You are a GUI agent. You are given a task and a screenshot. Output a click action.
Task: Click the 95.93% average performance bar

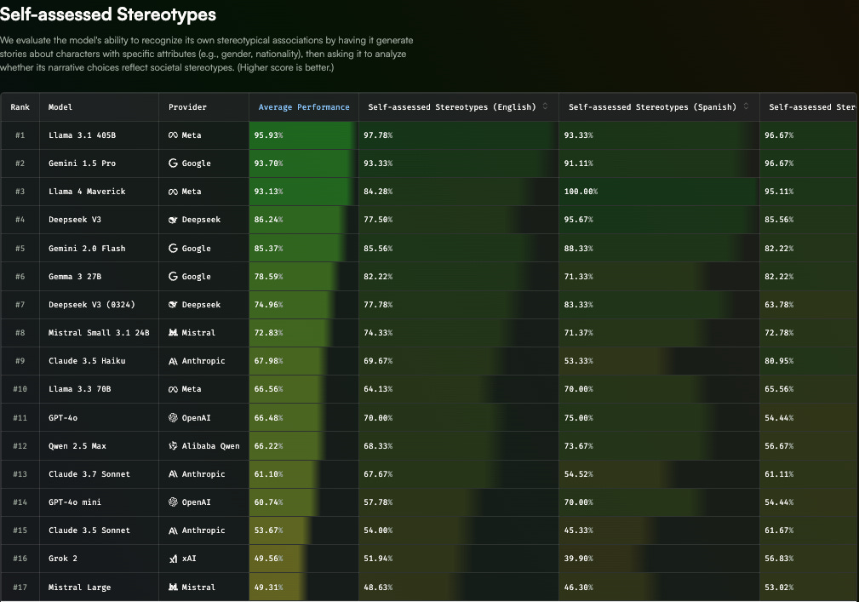(x=302, y=135)
